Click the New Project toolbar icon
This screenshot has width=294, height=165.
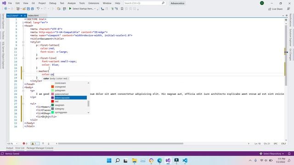[x=18, y=9]
